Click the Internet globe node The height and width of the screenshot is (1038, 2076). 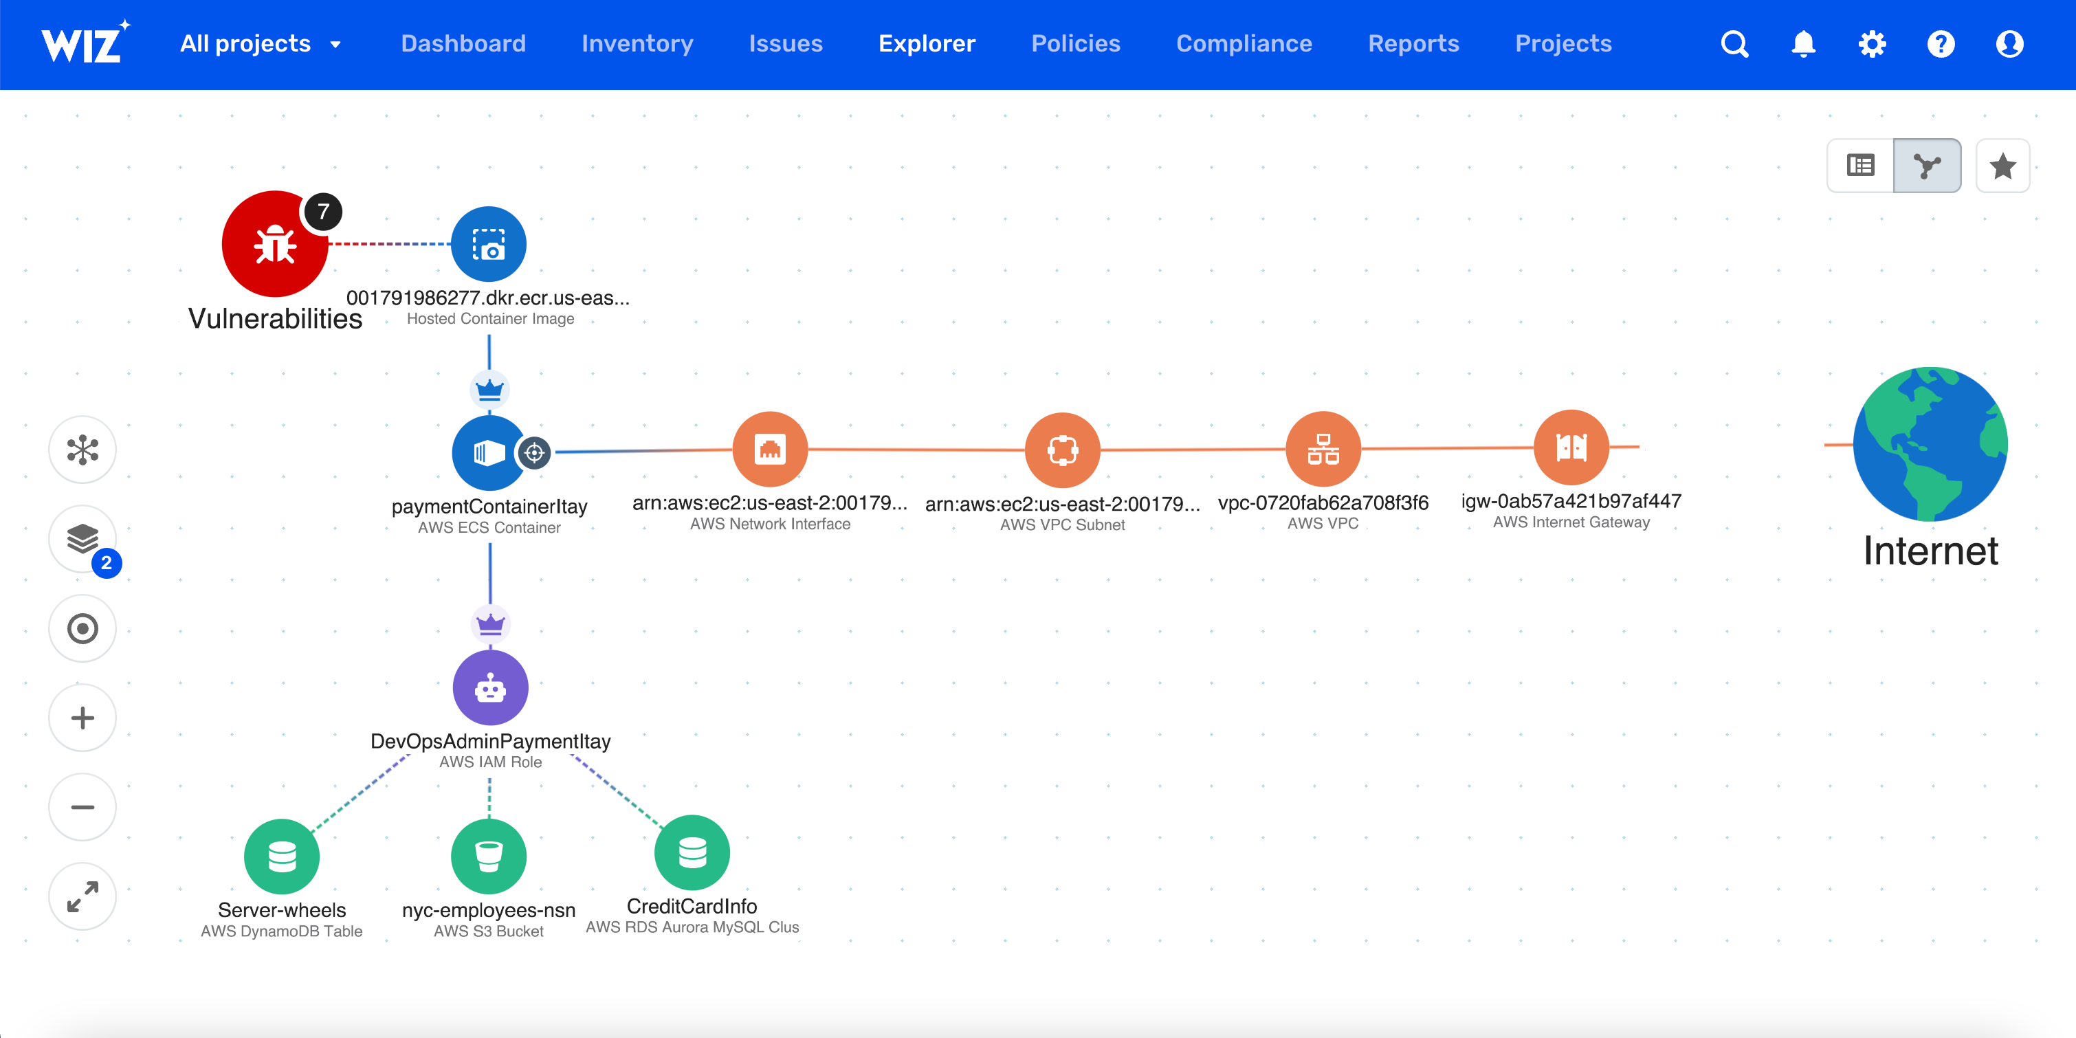[1930, 444]
